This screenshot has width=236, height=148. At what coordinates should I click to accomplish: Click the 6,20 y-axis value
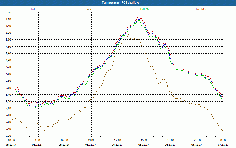(8, 101)
